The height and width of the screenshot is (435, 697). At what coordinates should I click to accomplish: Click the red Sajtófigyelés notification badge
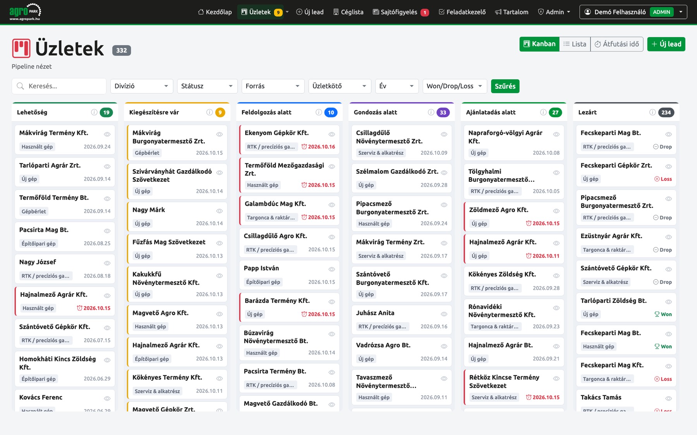click(425, 12)
